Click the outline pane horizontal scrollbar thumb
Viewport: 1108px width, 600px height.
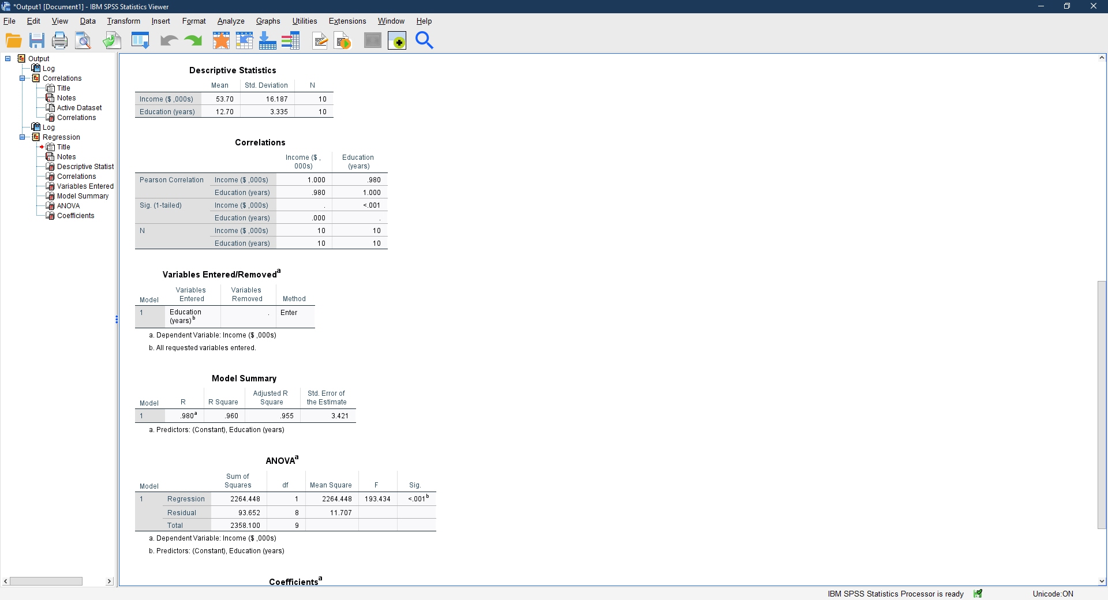point(46,581)
